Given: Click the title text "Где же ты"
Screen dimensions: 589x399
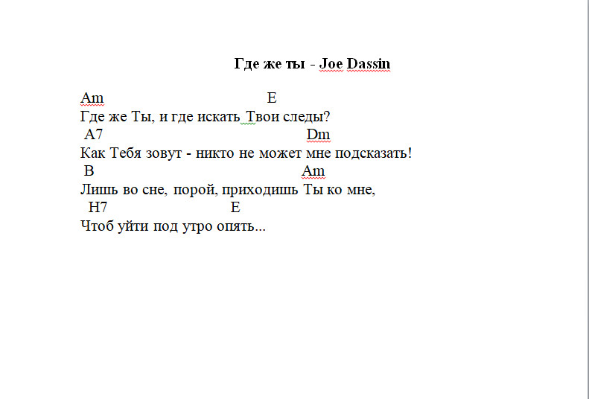Looking at the screenshot, I should pyautogui.click(x=268, y=64).
